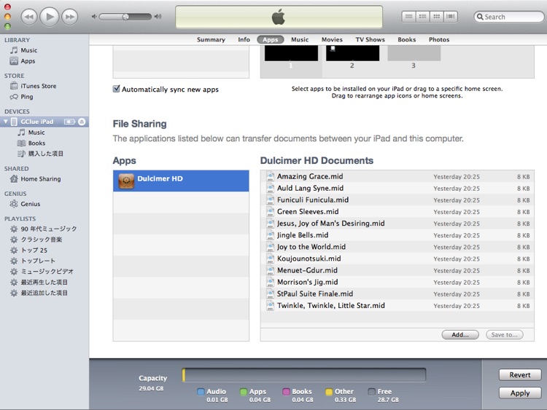
Task: Select home screen thumbnail 3
Action: 414,54
